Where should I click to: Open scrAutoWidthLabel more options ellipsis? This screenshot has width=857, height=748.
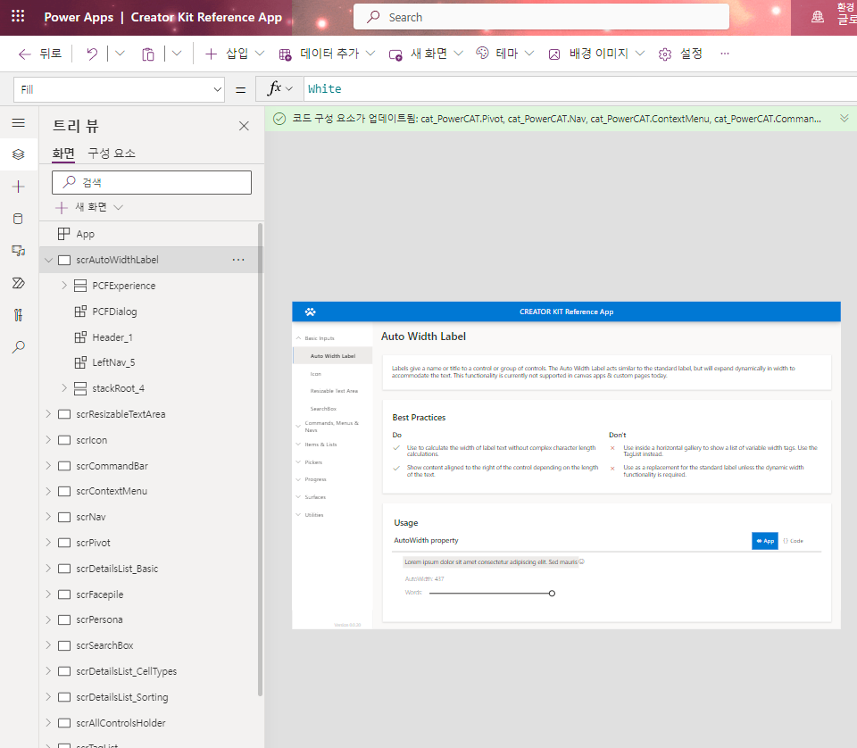click(238, 260)
